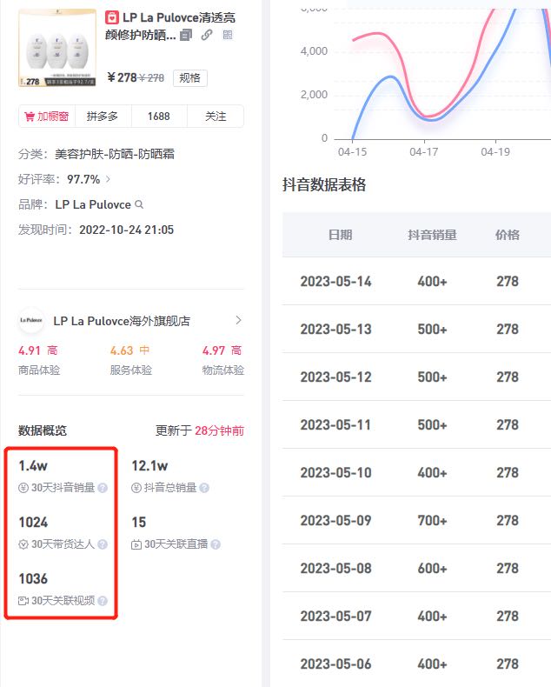Click the 日期 column header
Screen dimensions: 551x687
tap(341, 235)
